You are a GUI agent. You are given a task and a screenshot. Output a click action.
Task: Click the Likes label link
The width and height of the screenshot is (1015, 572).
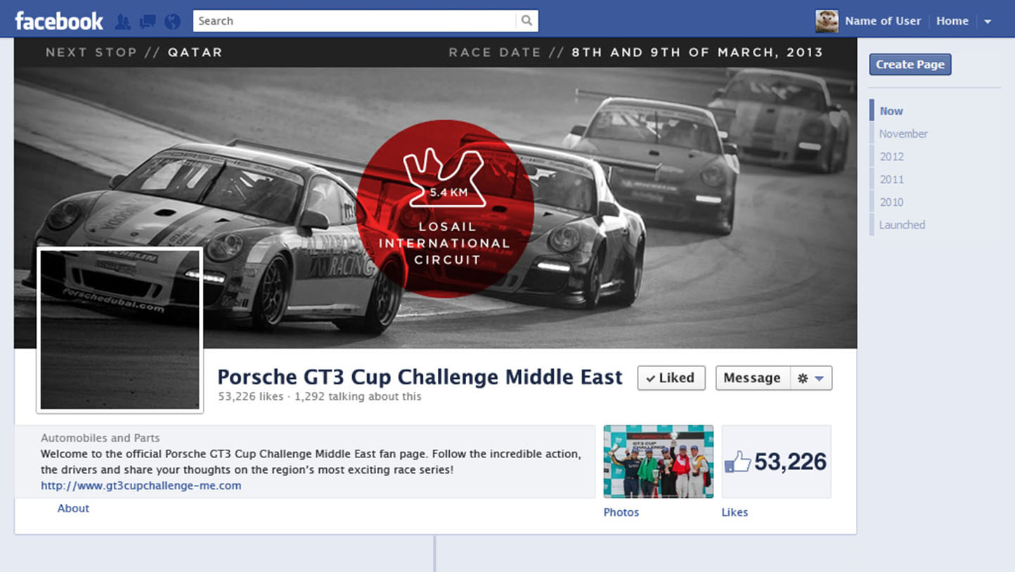(735, 512)
